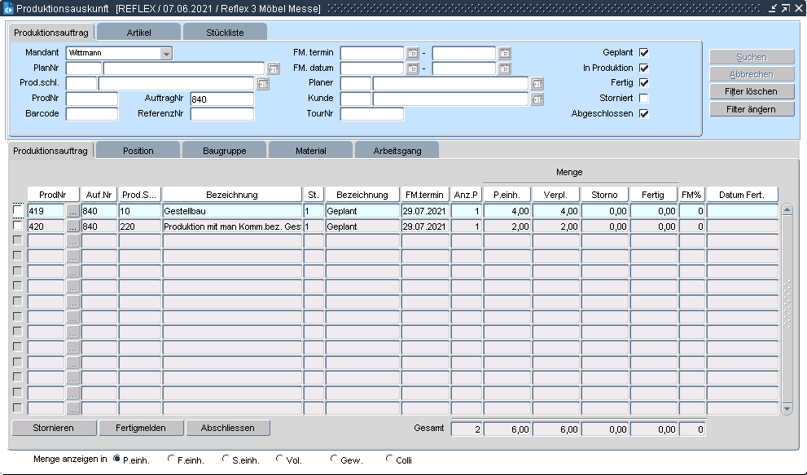
Task: Open the Arbeitsgang tab
Action: coord(397,151)
